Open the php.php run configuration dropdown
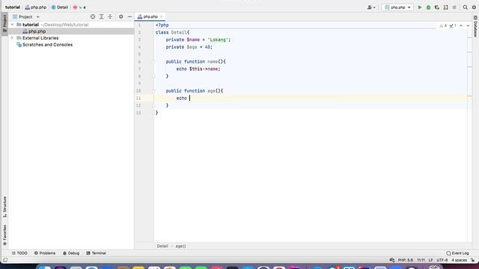The image size is (479, 269). [397, 7]
